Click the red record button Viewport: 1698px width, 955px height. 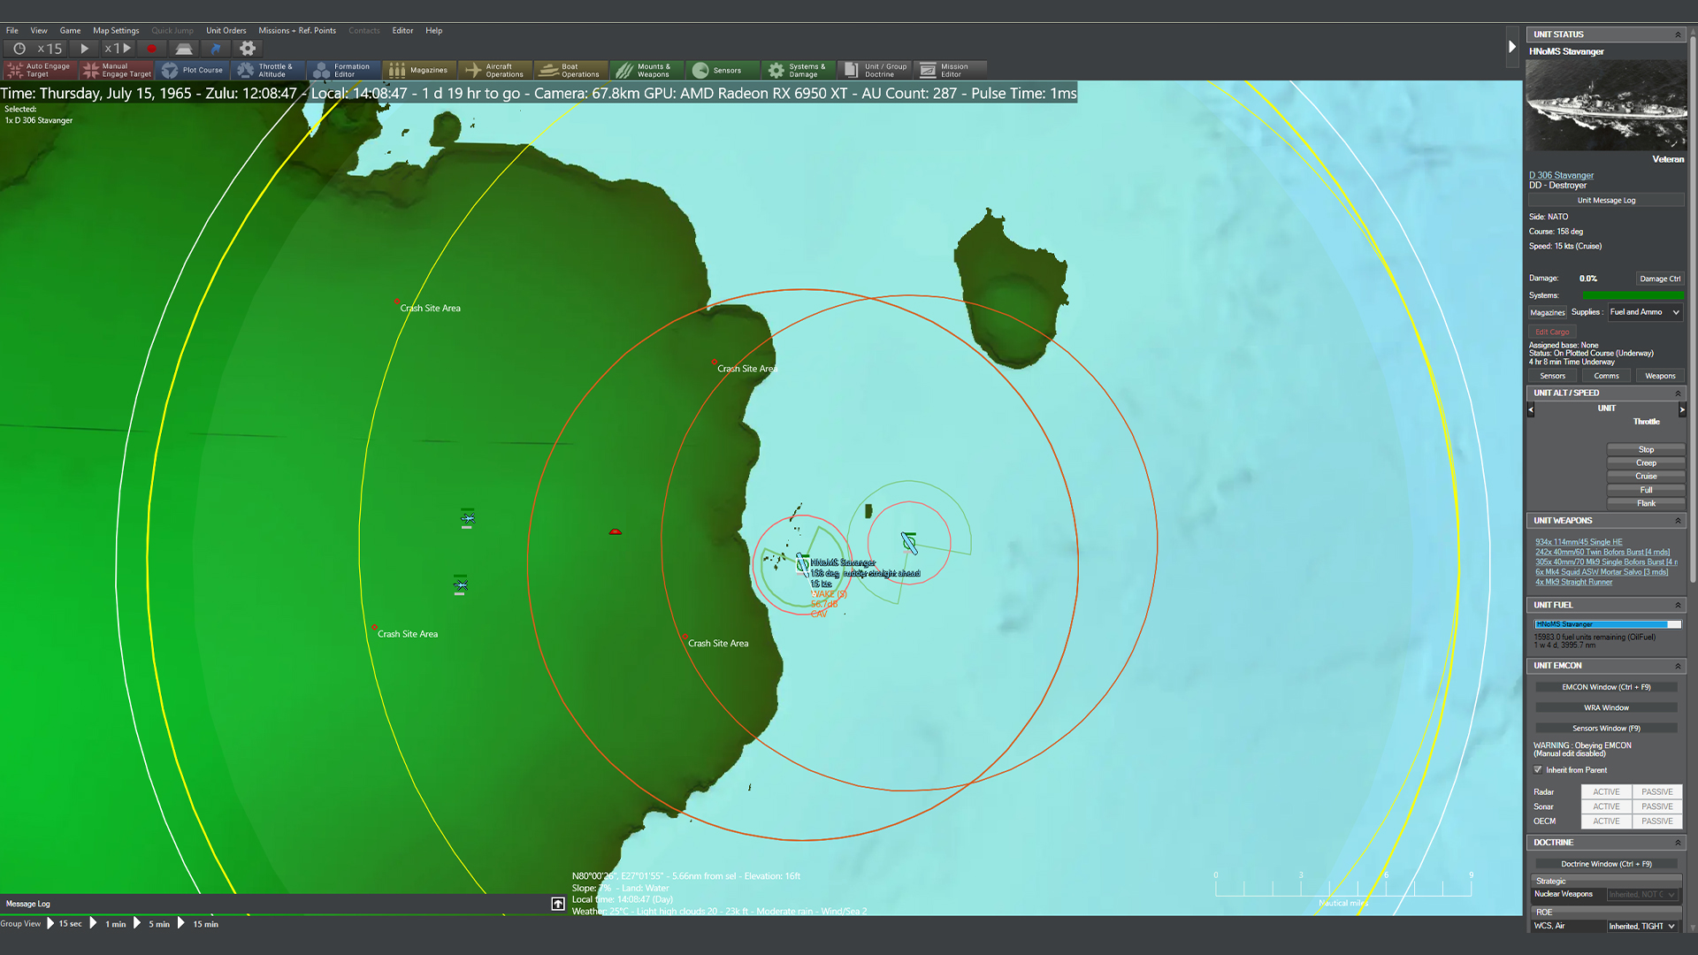(151, 49)
